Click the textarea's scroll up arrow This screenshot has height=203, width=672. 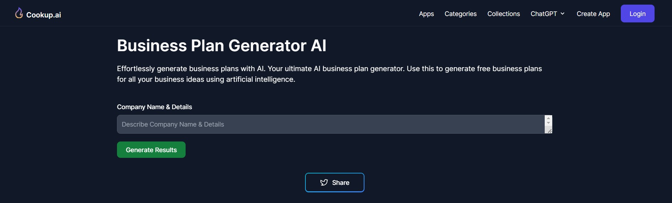(548, 118)
